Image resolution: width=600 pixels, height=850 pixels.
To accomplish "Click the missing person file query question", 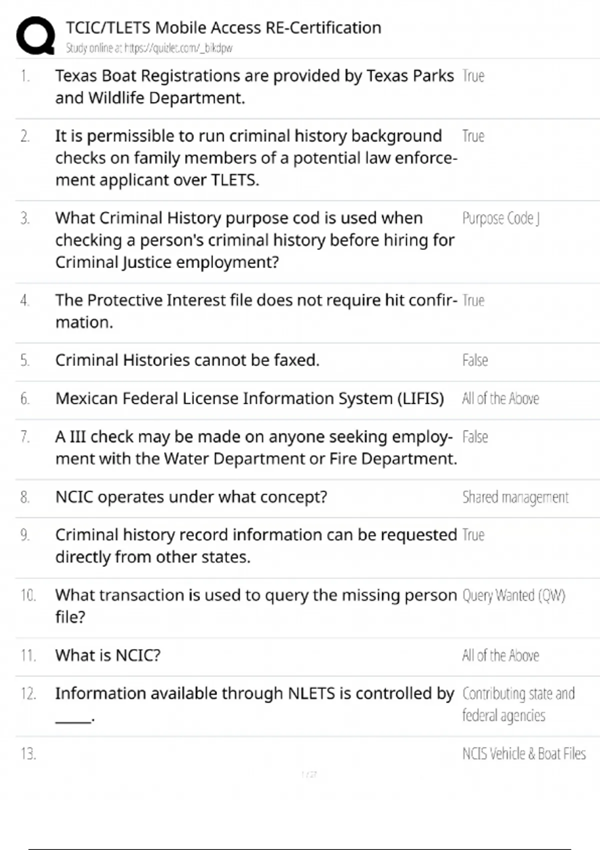I will pos(255,605).
